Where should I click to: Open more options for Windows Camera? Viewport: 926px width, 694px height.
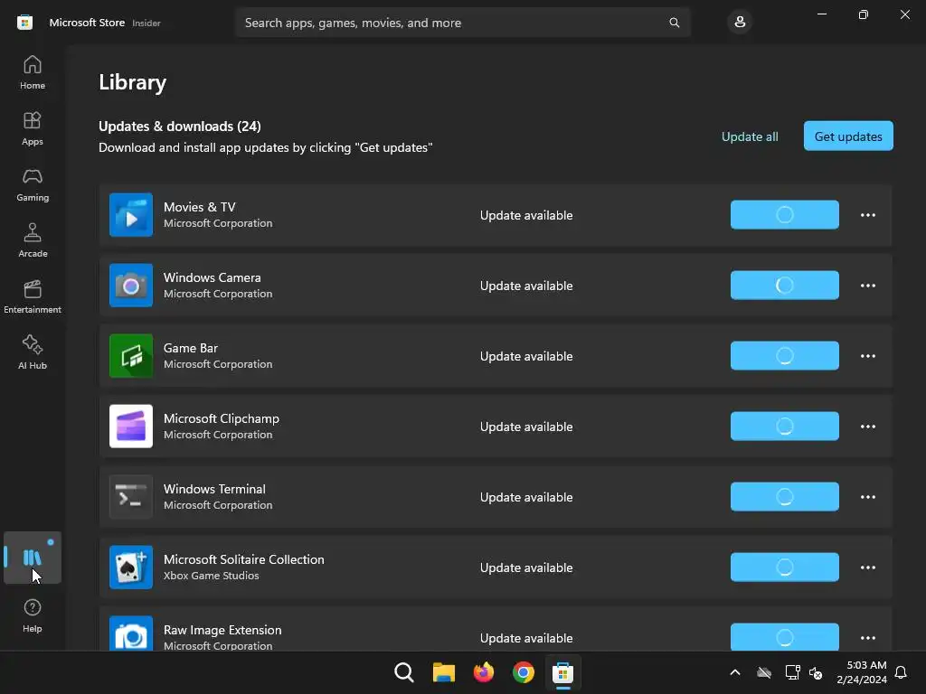point(868,286)
